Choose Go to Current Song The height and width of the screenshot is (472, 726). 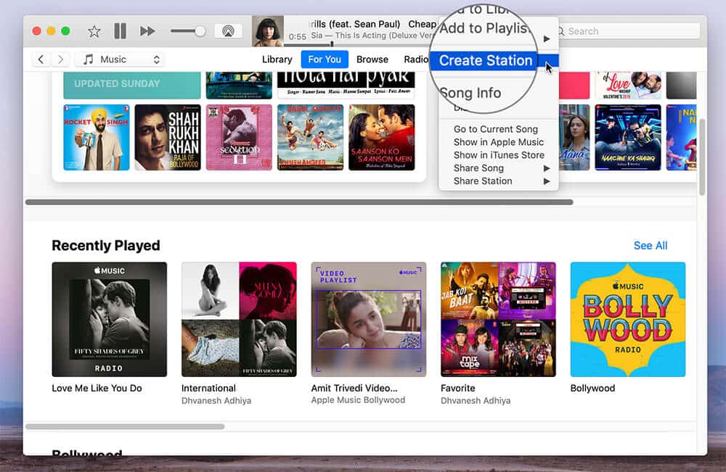pos(495,129)
